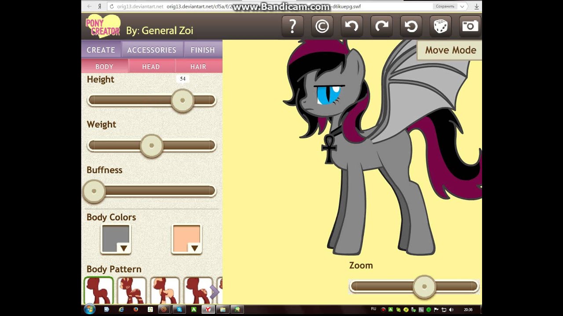Undo the last pony change

click(351, 26)
